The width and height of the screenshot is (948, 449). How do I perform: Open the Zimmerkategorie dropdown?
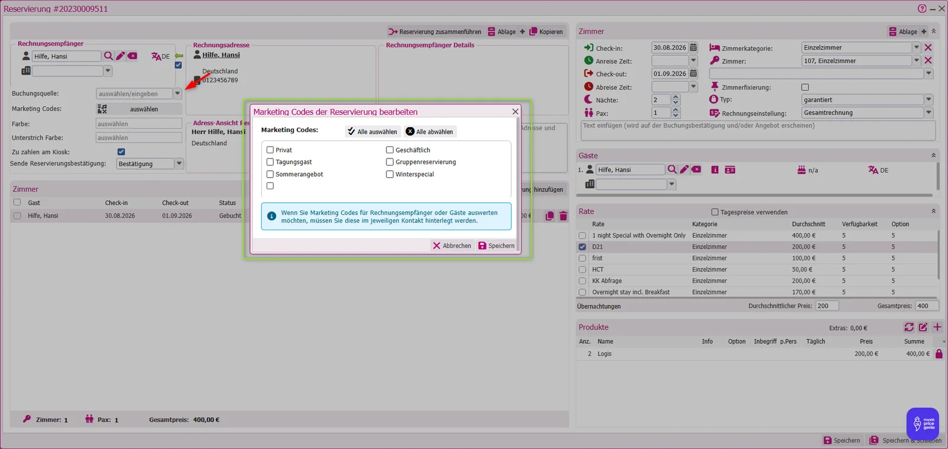[x=917, y=48]
